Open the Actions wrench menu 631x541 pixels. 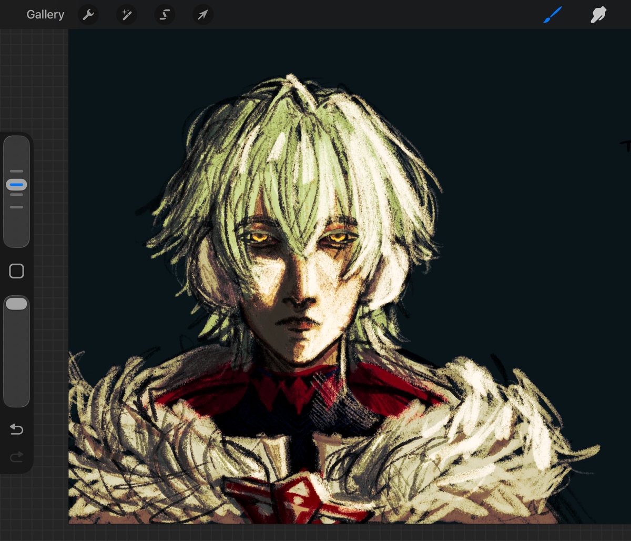pos(88,15)
